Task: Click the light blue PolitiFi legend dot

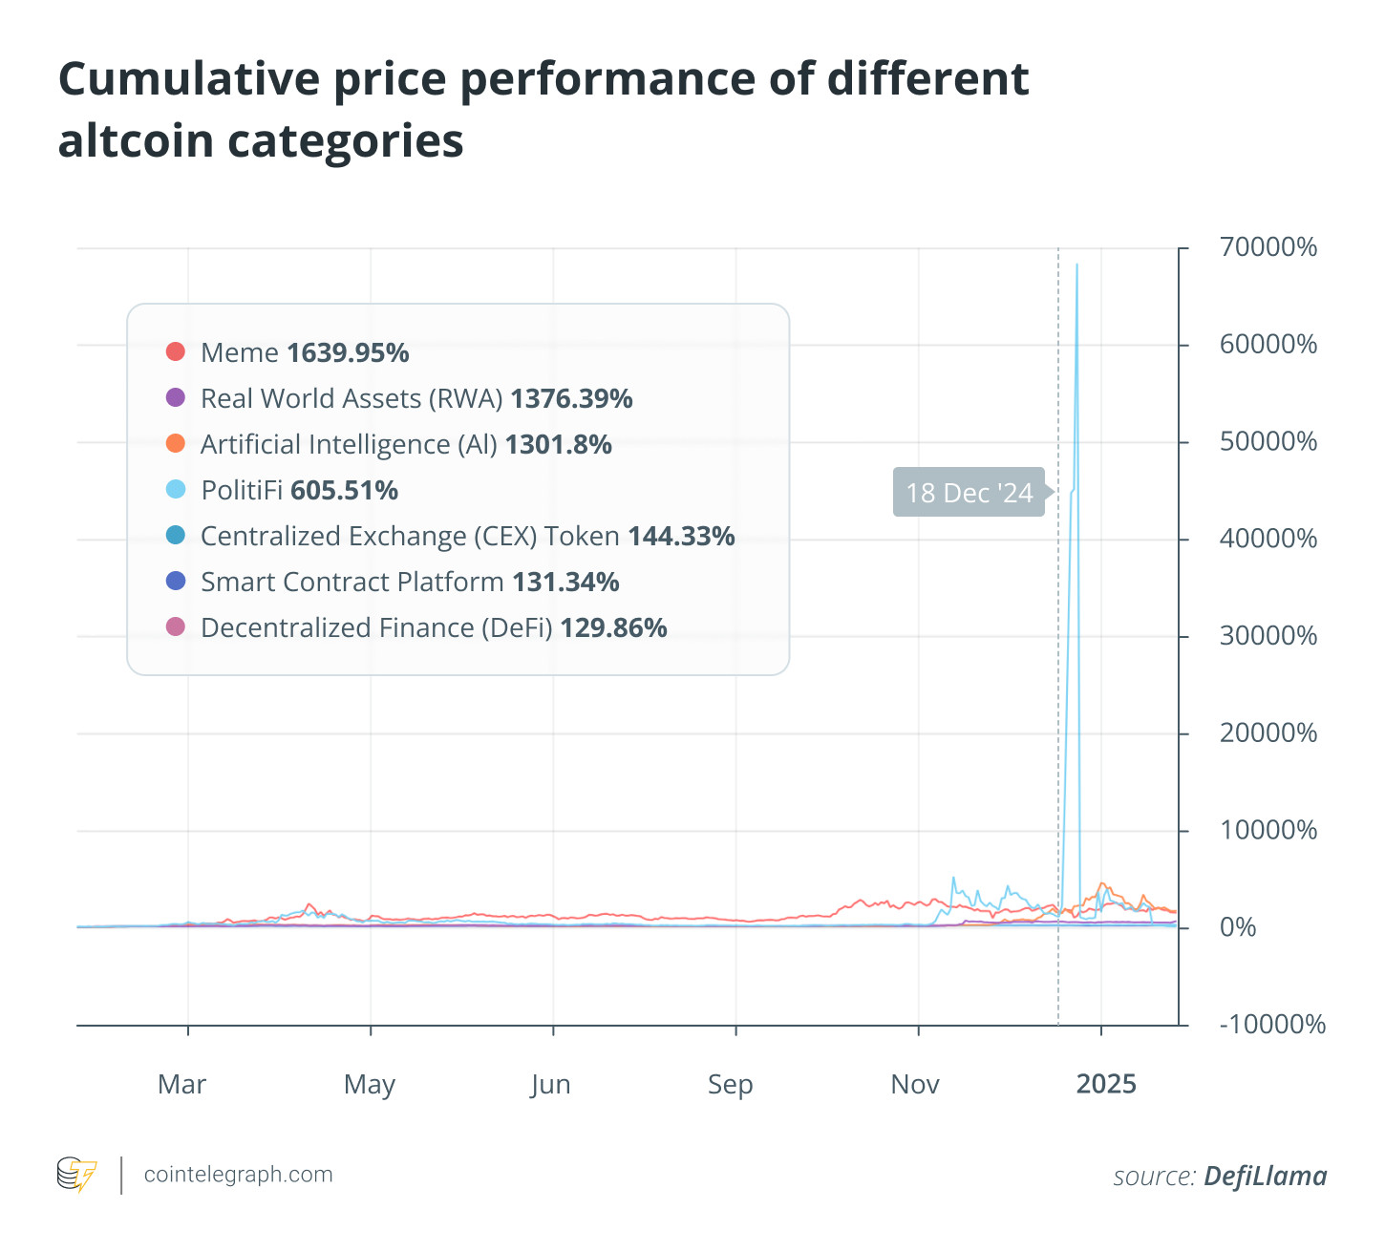Action: coord(176,489)
